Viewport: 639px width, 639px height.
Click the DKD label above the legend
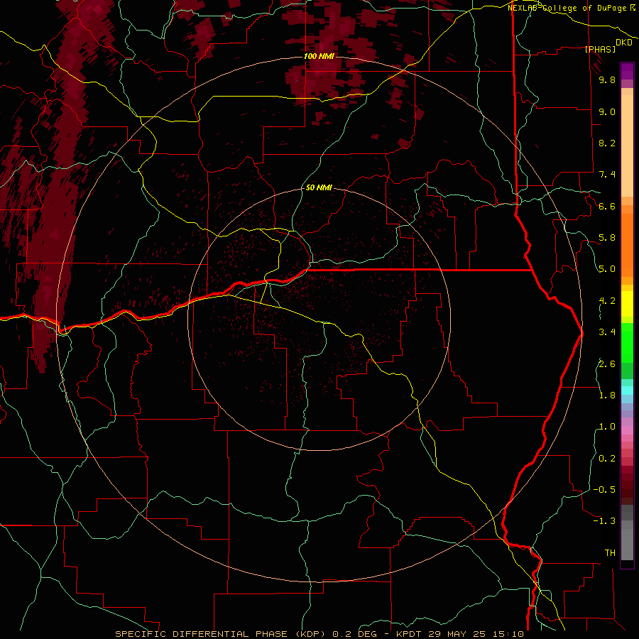click(624, 43)
